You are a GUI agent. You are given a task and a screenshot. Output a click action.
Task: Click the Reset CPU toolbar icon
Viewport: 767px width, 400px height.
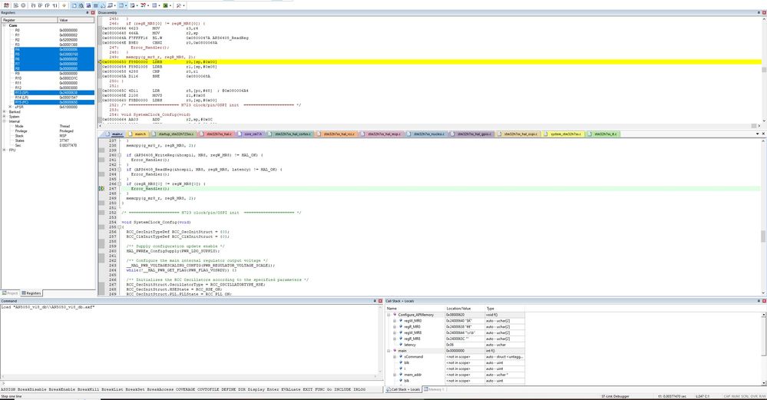pos(6,5)
